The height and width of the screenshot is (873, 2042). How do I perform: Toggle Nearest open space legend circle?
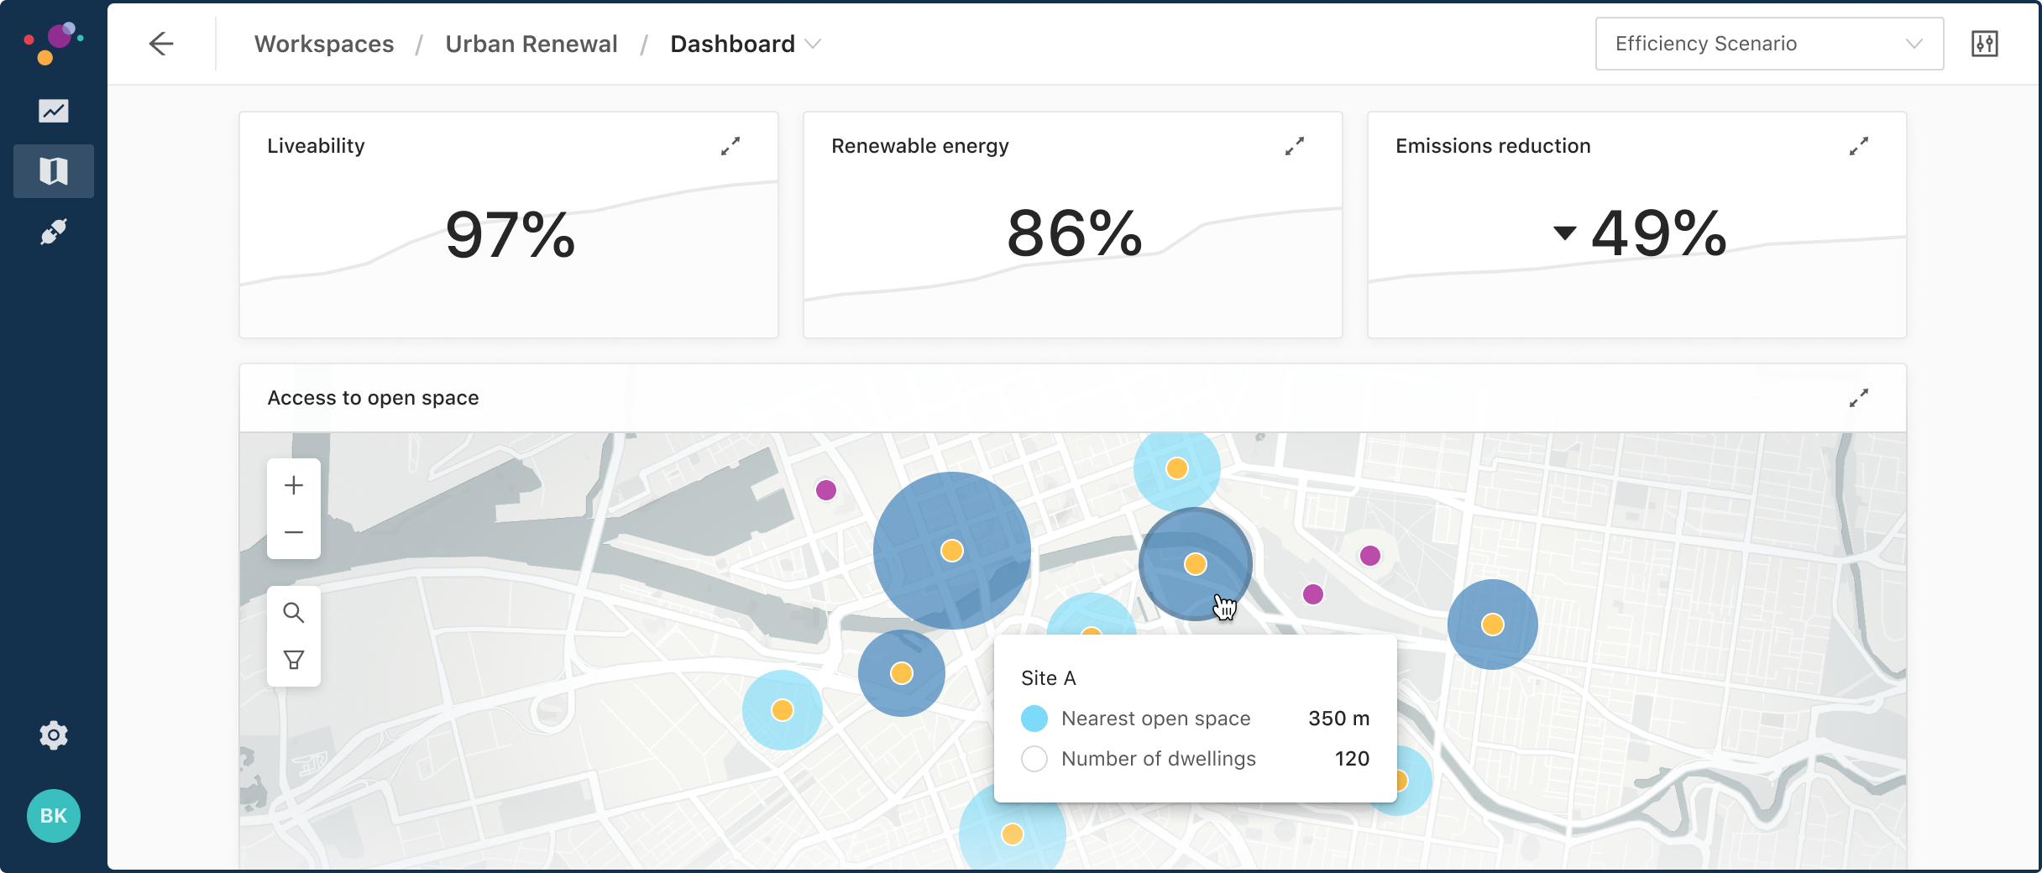tap(1034, 719)
